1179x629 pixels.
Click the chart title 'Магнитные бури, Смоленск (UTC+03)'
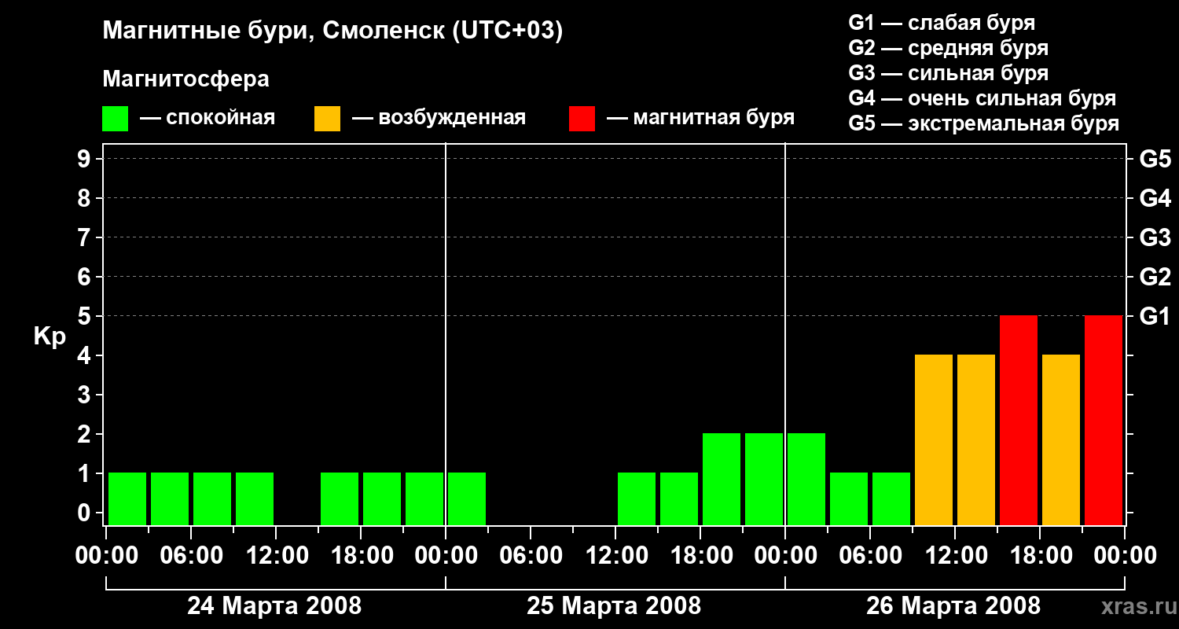tap(333, 31)
